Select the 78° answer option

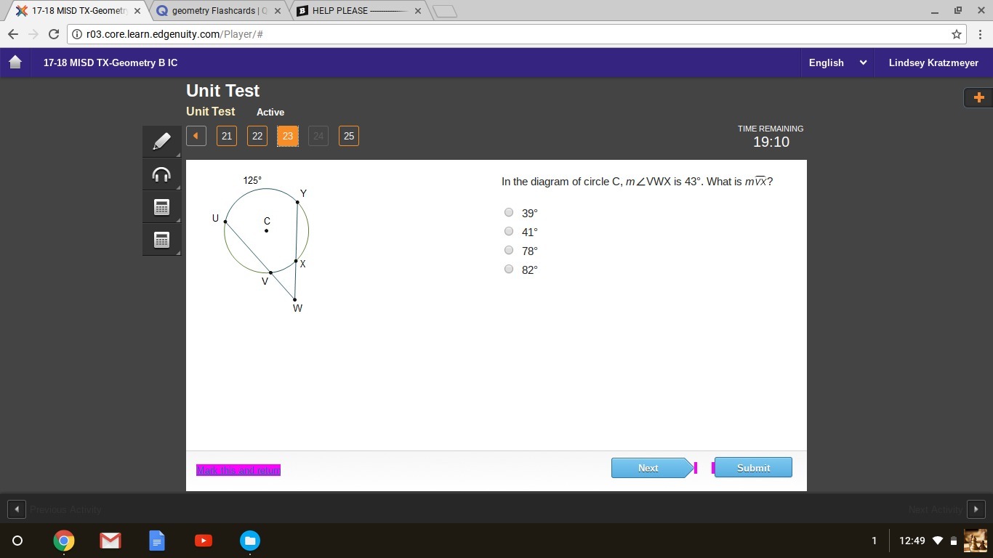tap(509, 250)
